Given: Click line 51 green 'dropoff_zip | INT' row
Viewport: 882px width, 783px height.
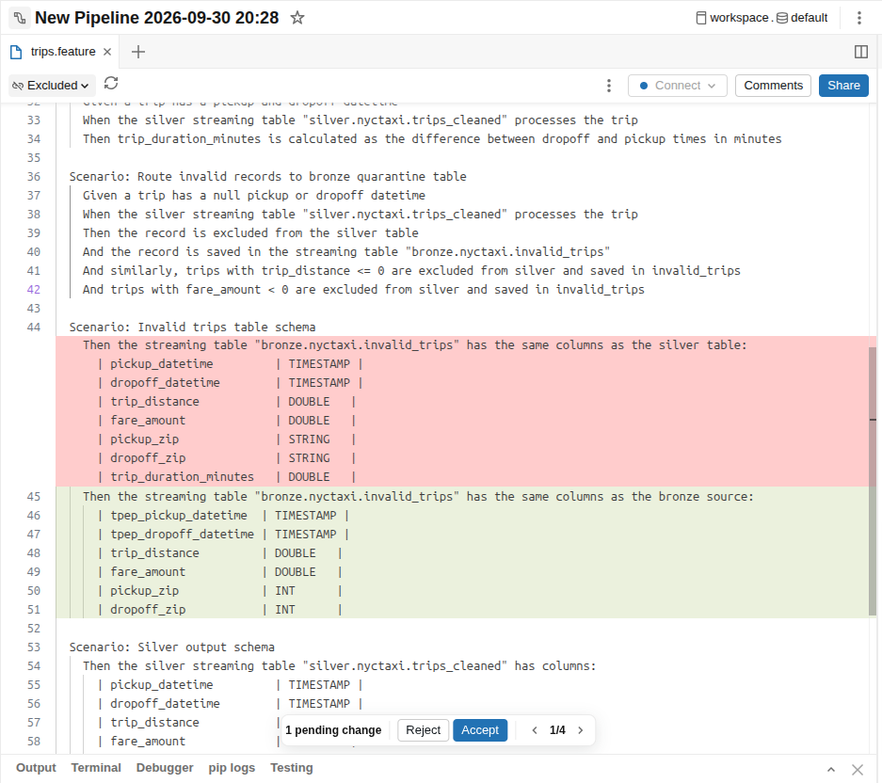Looking at the screenshot, I should [462, 610].
